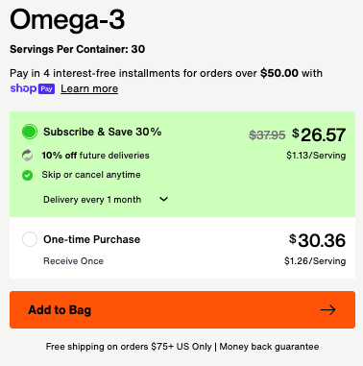Click the recurring delivery refresh icon

tap(27, 156)
